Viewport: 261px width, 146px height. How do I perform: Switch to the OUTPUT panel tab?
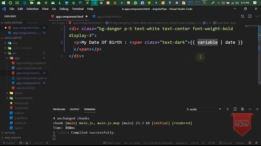click(74, 109)
